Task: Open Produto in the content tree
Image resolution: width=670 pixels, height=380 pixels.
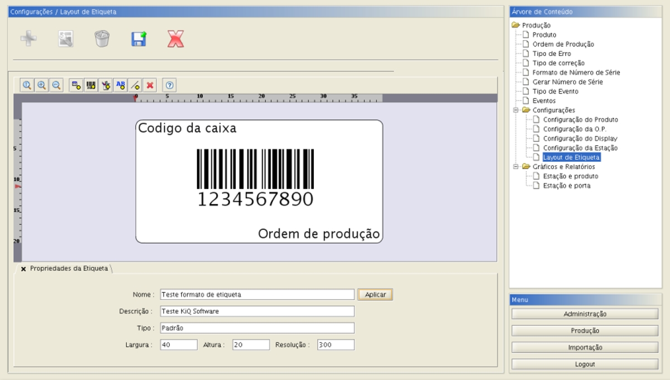Action: tap(544, 35)
